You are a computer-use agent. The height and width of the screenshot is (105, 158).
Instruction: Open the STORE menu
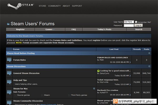(x=42, y=6)
